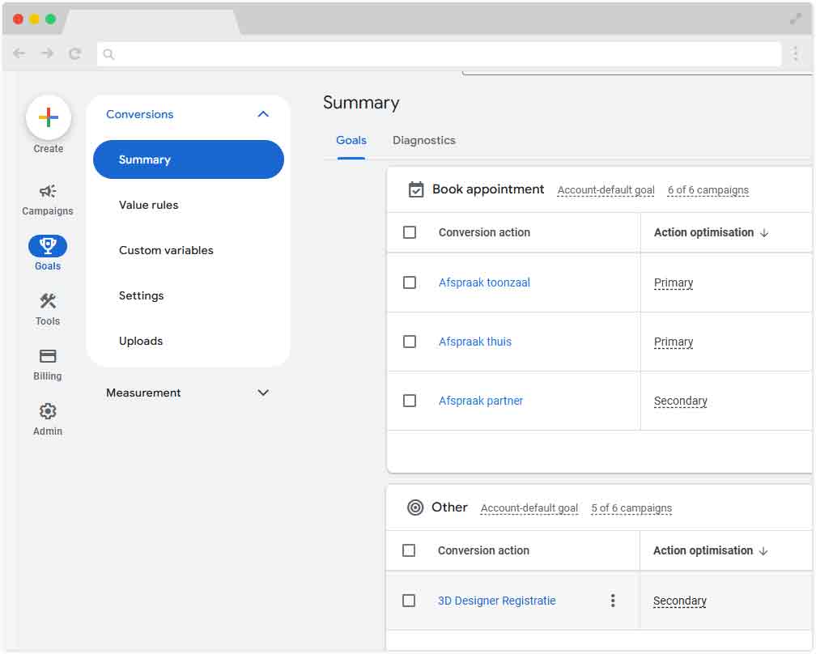Switch to the Goals tab
This screenshot has width=816, height=654.
click(351, 141)
